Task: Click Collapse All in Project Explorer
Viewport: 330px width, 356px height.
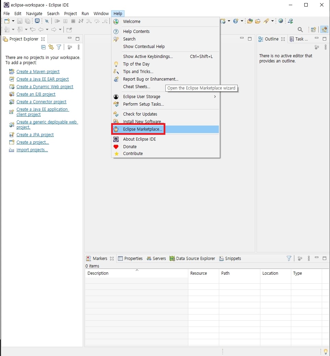Action: click(43, 47)
